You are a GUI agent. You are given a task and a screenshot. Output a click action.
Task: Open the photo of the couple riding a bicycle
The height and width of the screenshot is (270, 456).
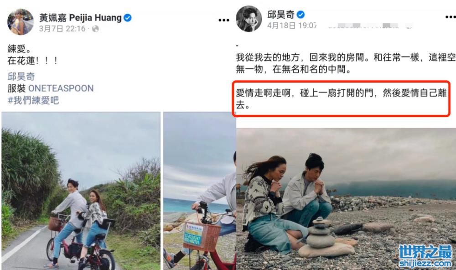click(81, 191)
